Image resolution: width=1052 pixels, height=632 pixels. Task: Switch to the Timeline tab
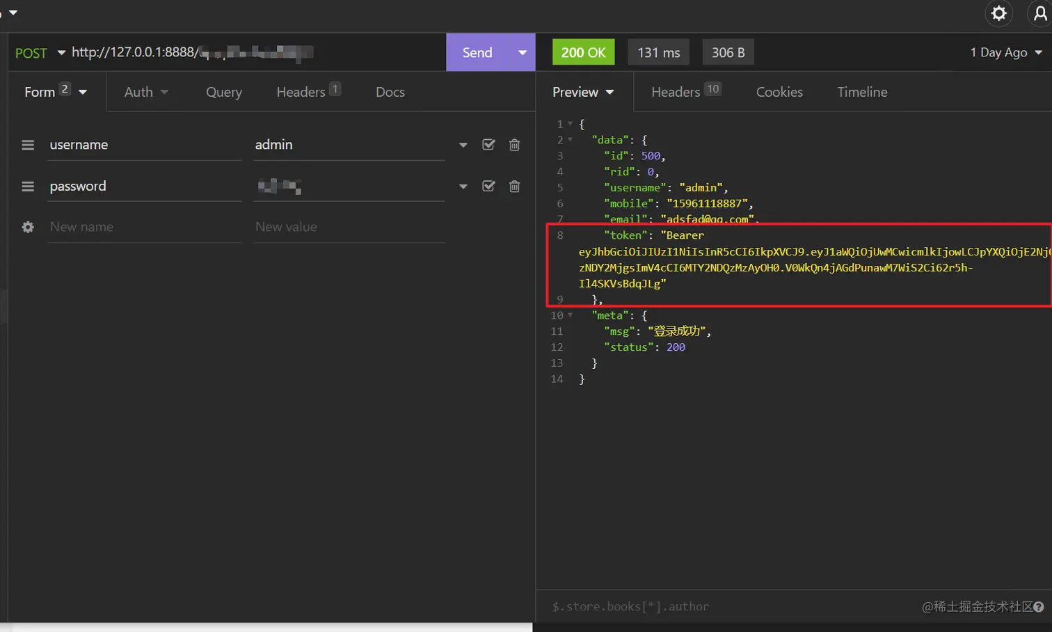[x=862, y=92]
